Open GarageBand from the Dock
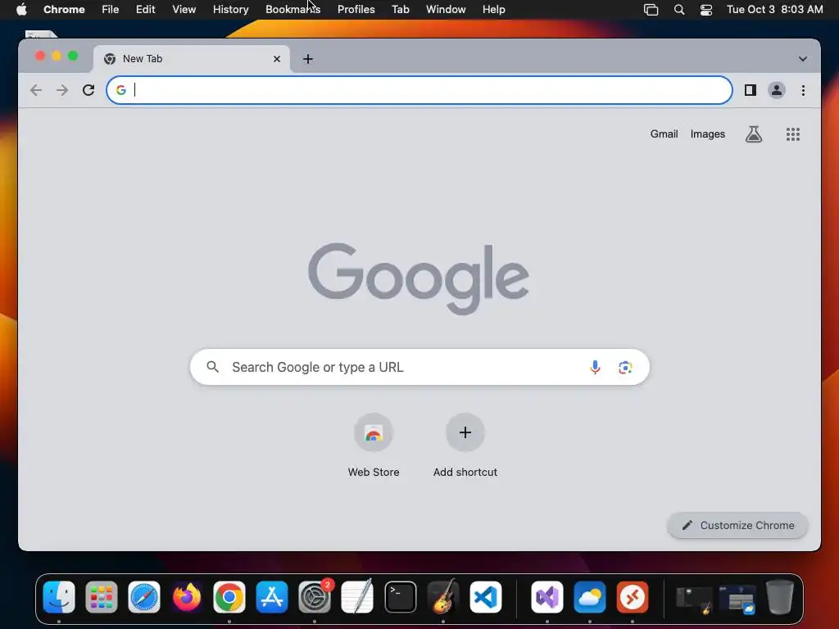 [x=443, y=597]
